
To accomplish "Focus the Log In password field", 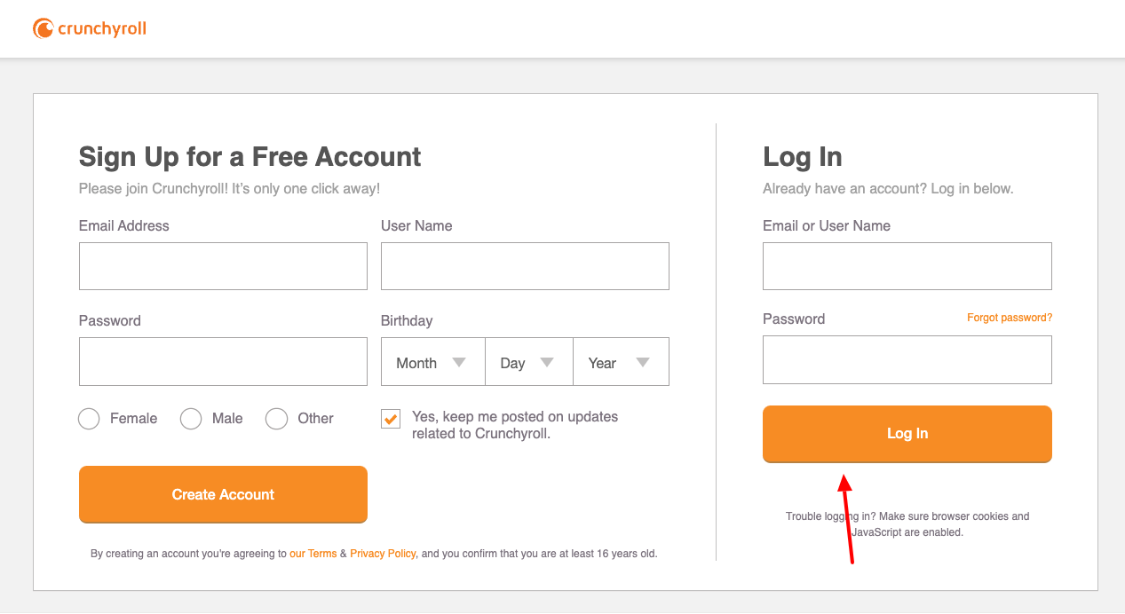I will 907,359.
